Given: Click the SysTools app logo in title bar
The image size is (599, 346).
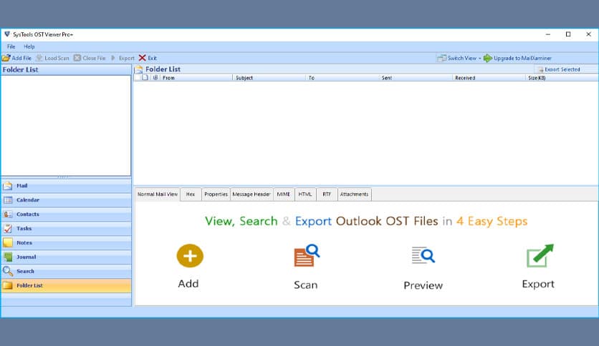Looking at the screenshot, I should [x=7, y=34].
